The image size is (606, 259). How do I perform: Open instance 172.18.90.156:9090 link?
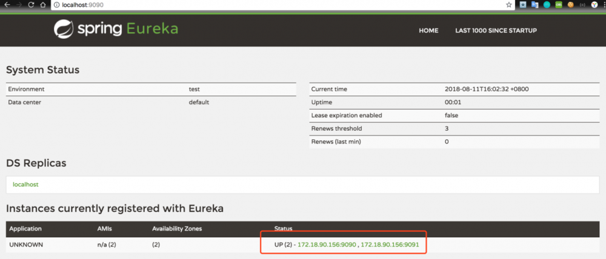(327, 244)
